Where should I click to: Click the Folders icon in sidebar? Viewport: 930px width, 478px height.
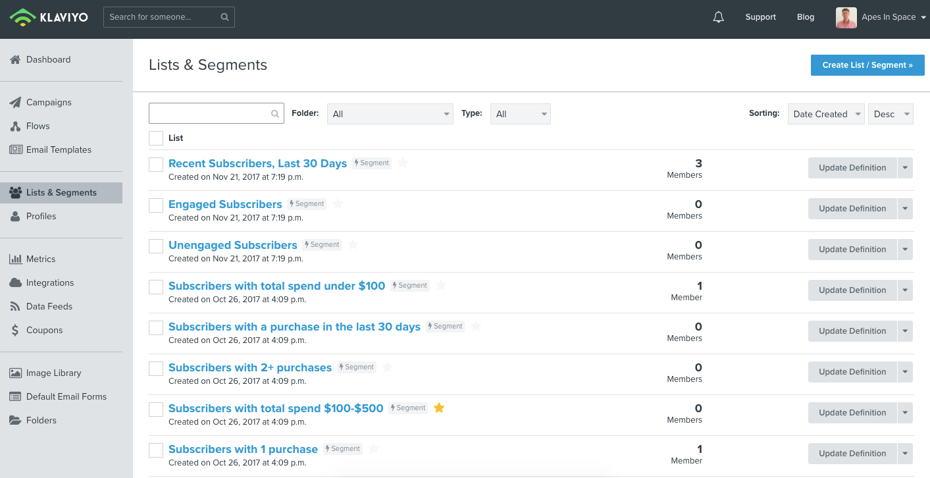tap(15, 420)
